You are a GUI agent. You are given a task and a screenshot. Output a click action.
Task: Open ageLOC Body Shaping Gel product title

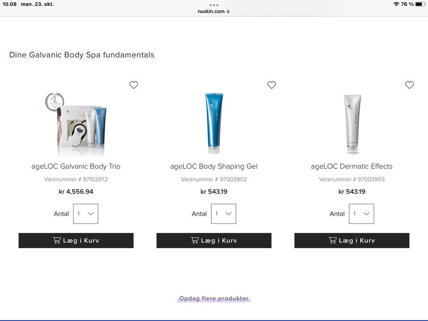214,166
